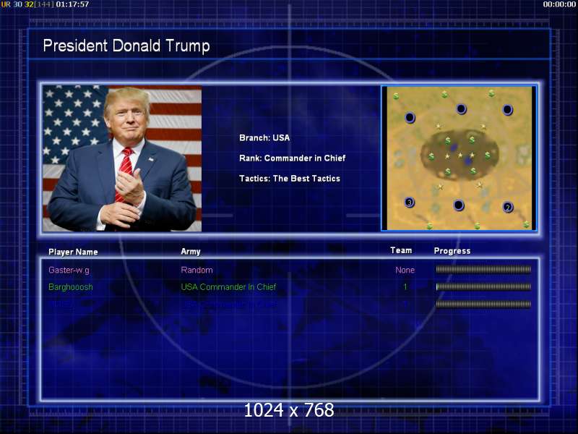The width and height of the screenshot is (578, 434).
Task: Click the 01:17:57 clock readout
Action: point(72,4)
